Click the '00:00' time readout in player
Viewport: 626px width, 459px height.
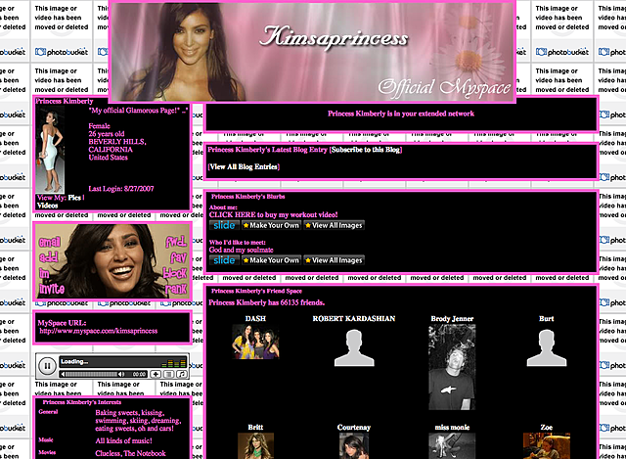click(x=139, y=374)
